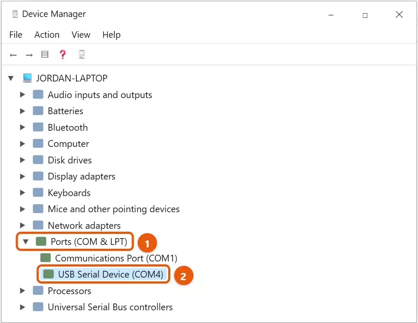Screen dimensions: 418x323
Task: Click the Display adapters category icon
Action: tap(38, 176)
